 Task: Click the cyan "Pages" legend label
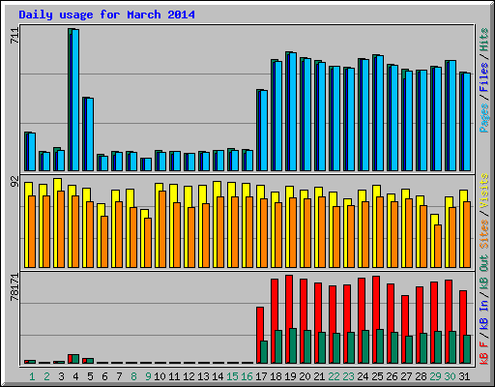point(484,118)
